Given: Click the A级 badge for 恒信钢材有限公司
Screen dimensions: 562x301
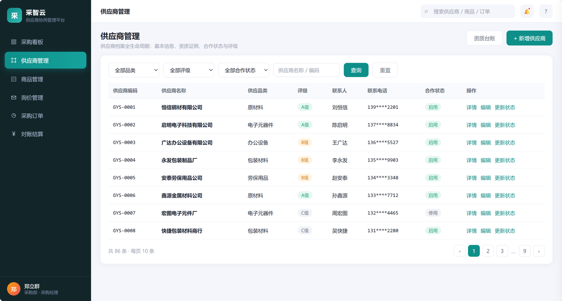Looking at the screenshot, I should [x=305, y=107].
